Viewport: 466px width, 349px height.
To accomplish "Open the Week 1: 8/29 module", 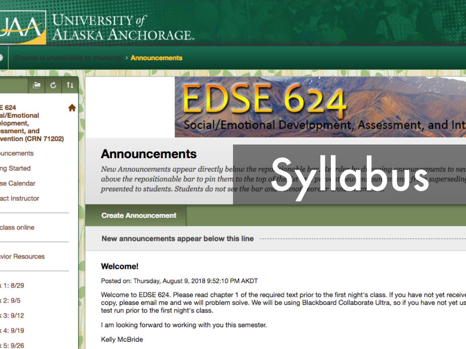I will tap(12, 286).
